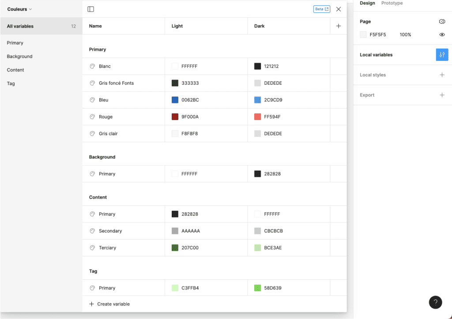Open the Beta external link badge
Screen dimensions: 452x319
click(322, 9)
